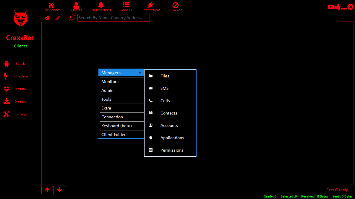The image size is (355, 199).
Task: Select Client Folder in the context menu
Action: pyautogui.click(x=121, y=135)
